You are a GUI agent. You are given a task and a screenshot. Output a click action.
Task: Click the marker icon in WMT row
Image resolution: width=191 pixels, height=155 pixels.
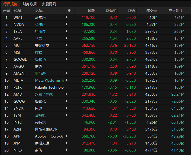click(x=67, y=17)
